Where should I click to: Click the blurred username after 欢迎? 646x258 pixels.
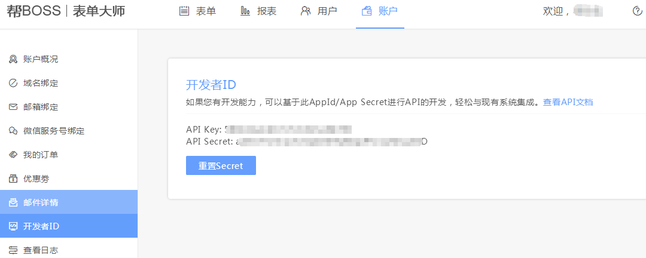[588, 11]
